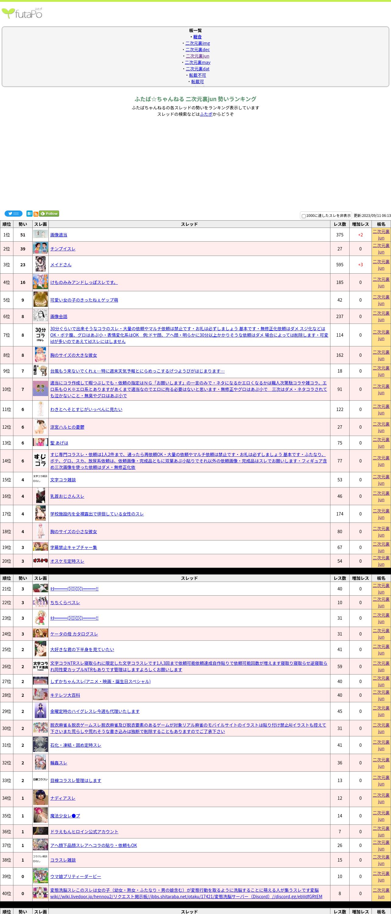The width and height of the screenshot is (391, 914).
Task: Open the RSS feed icon
Action: [36, 214]
